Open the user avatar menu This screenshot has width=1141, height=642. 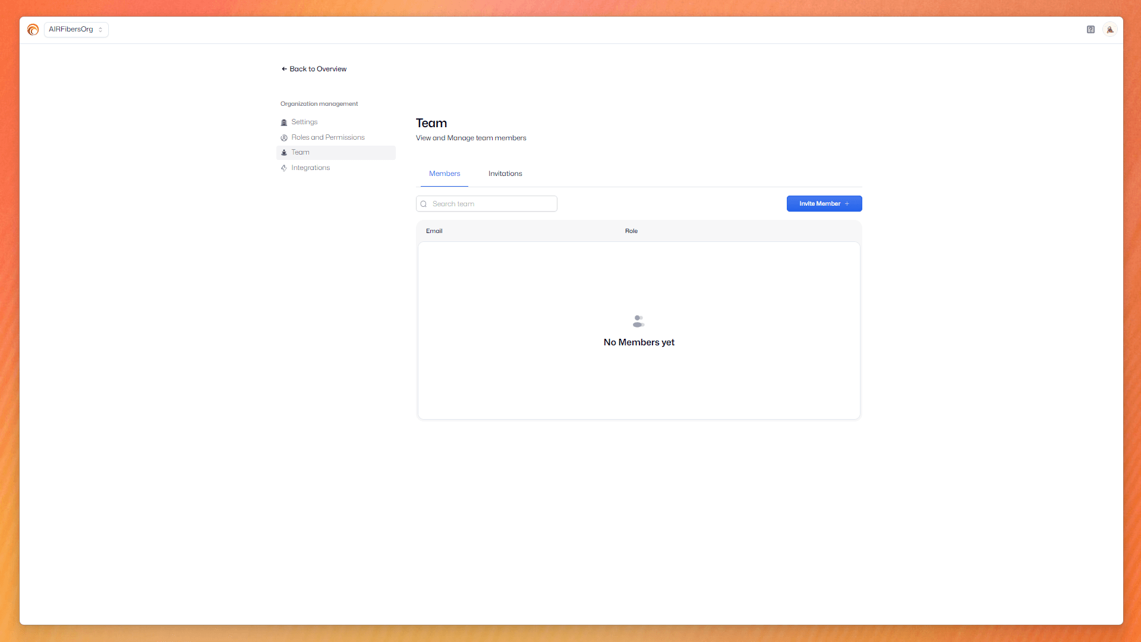[x=1110, y=30]
